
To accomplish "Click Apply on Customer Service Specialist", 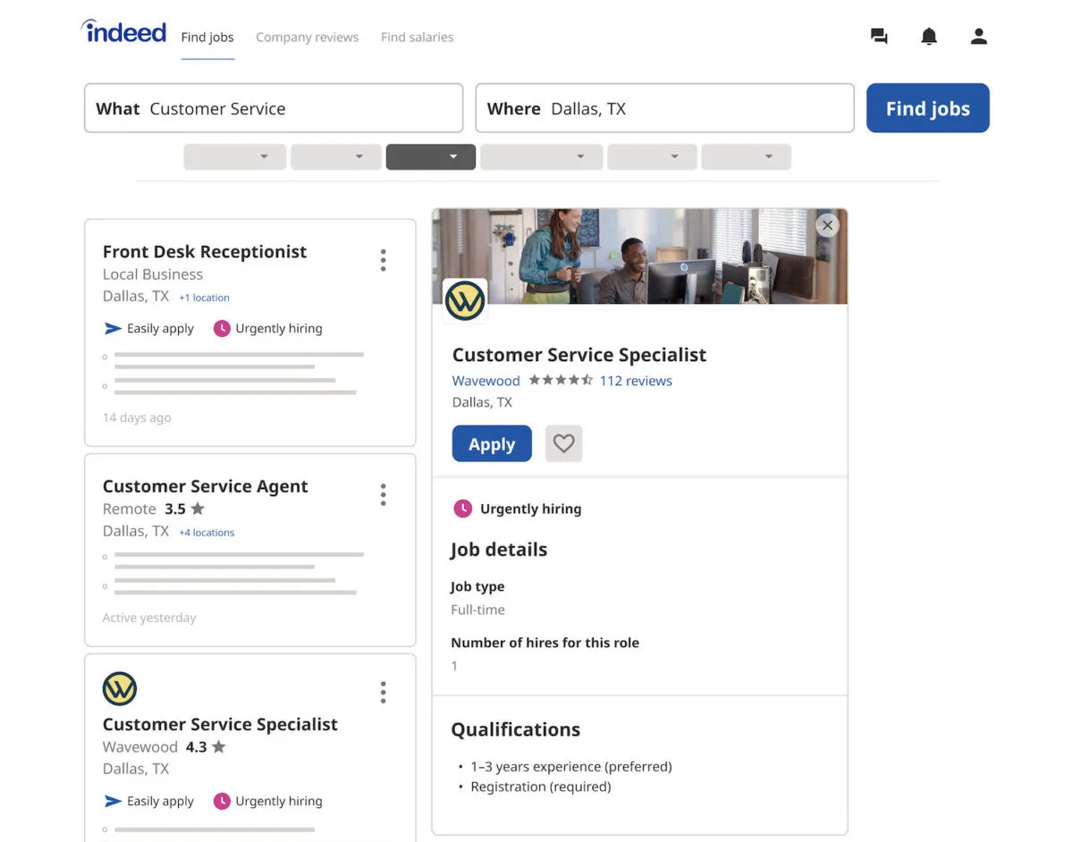I will click(491, 443).
